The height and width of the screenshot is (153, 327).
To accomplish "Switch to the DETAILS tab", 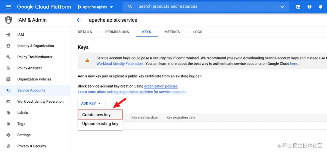I will (x=85, y=32).
